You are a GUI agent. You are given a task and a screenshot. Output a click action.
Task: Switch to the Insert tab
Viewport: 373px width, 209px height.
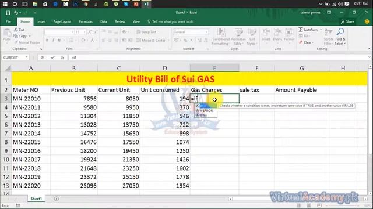click(41, 21)
